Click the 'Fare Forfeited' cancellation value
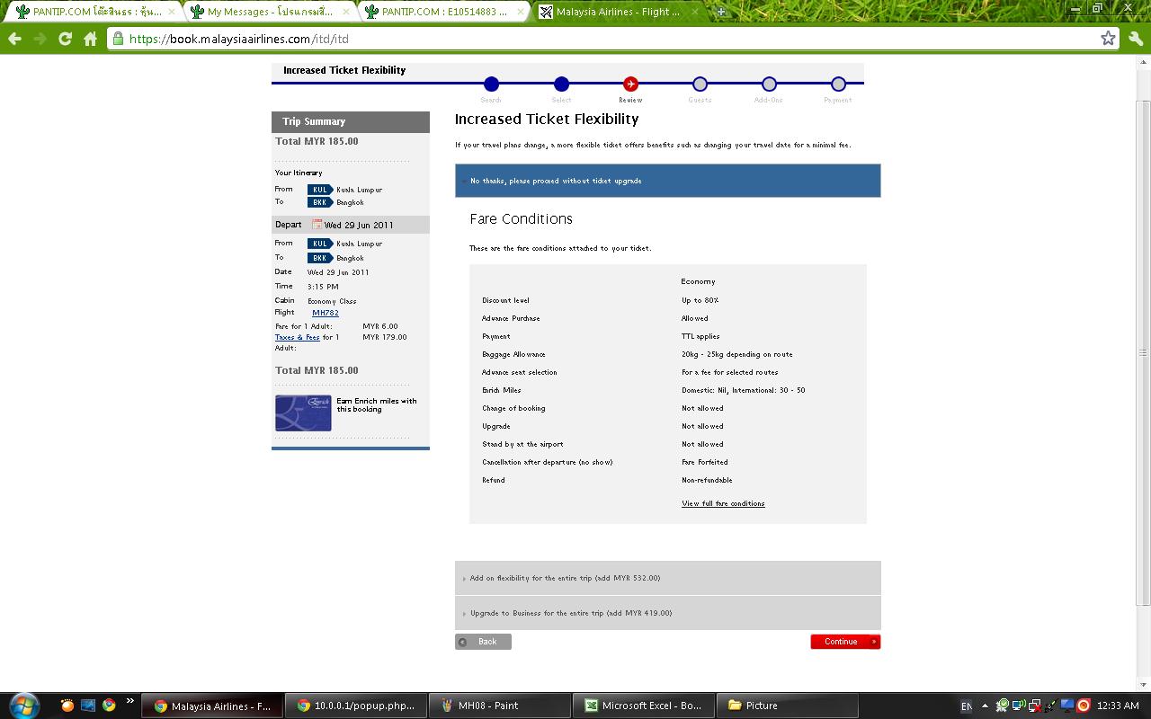The width and height of the screenshot is (1151, 719). click(x=705, y=462)
